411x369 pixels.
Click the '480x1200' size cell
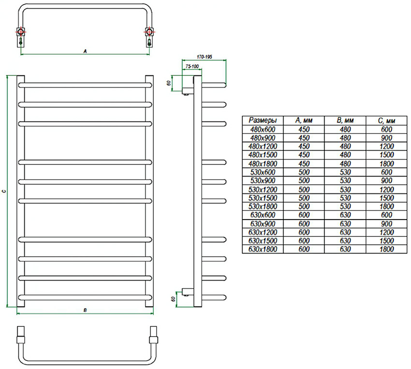[263, 146]
